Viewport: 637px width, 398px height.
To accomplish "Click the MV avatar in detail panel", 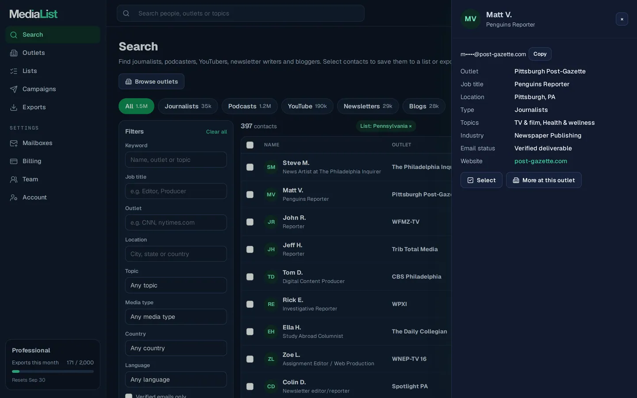I will coord(471,19).
